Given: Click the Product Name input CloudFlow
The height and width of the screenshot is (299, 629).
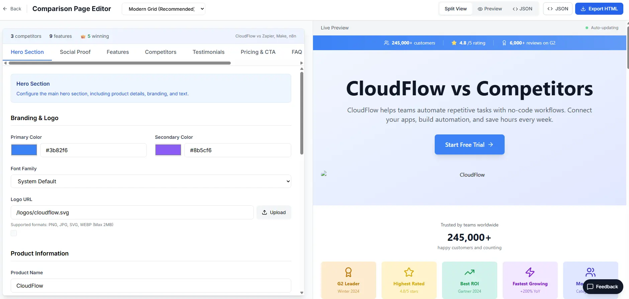Looking at the screenshot, I should click(151, 286).
